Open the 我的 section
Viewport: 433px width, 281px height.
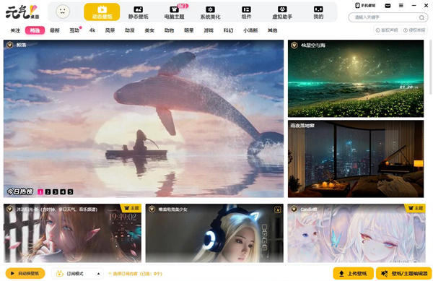[318, 12]
